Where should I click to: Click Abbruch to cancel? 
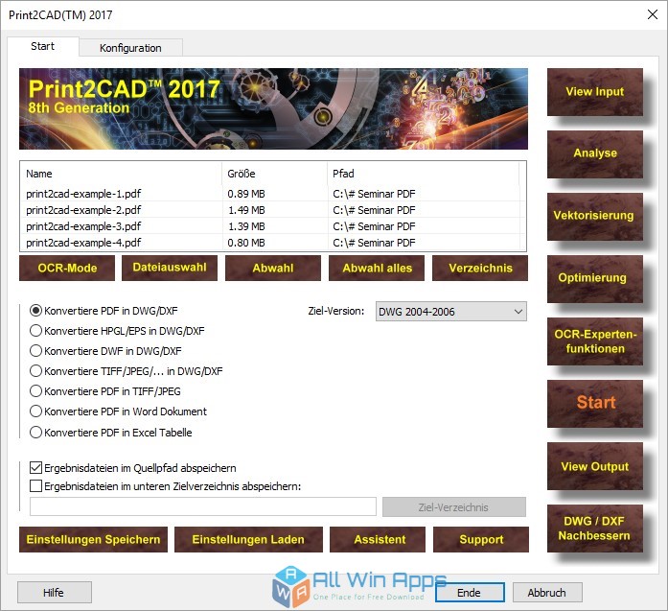point(547,593)
